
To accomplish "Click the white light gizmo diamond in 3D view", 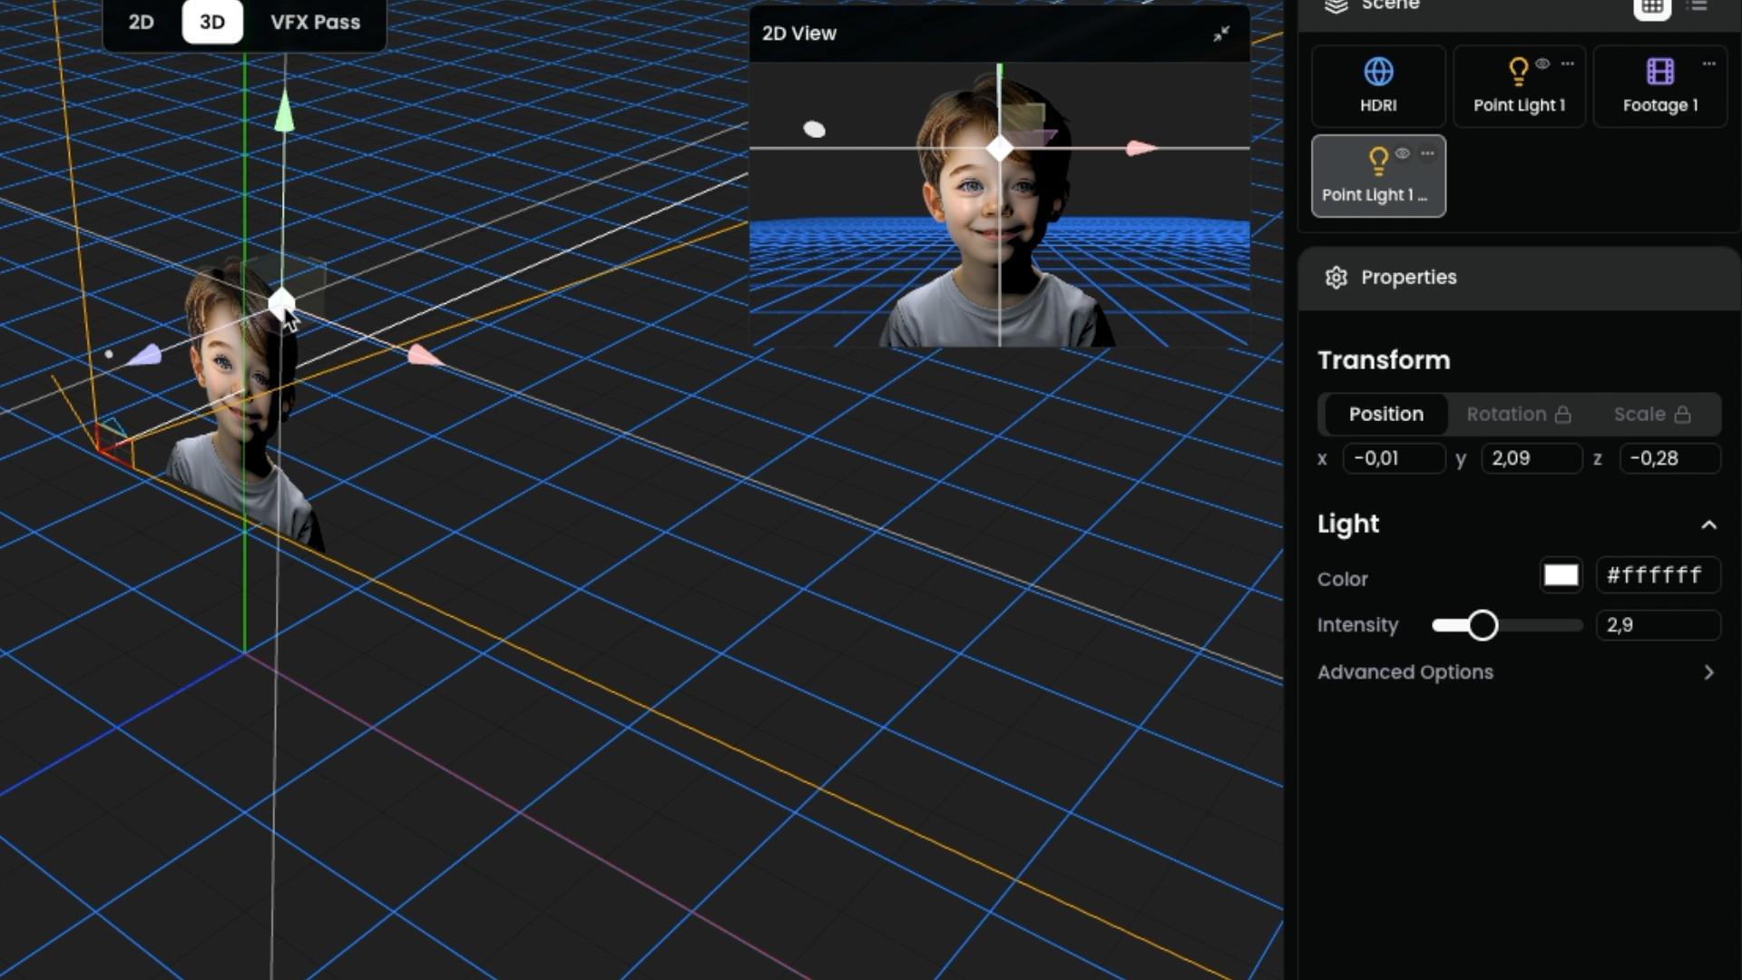I will 282,303.
